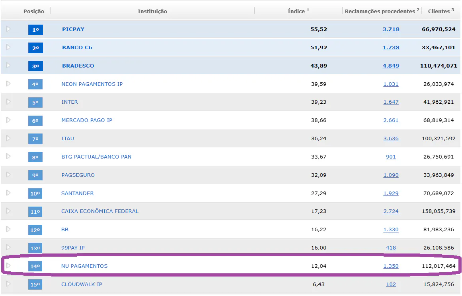Open MERCADO PAGO IP institution link
The height and width of the screenshot is (296, 462).
tap(87, 120)
